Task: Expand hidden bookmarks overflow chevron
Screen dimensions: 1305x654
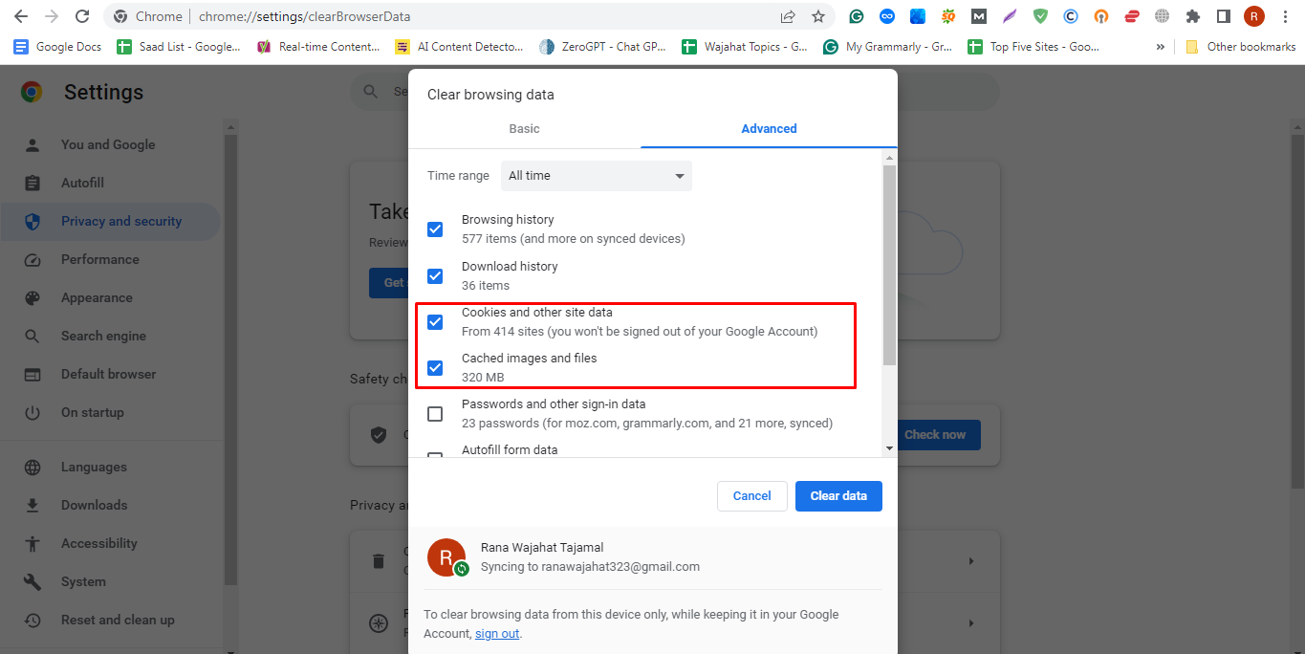Action: (1161, 46)
